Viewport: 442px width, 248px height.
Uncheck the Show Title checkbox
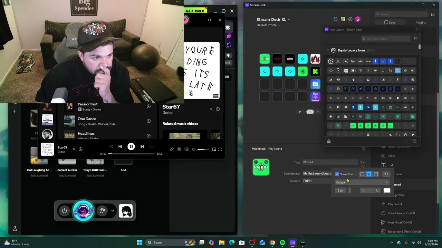[337, 174]
